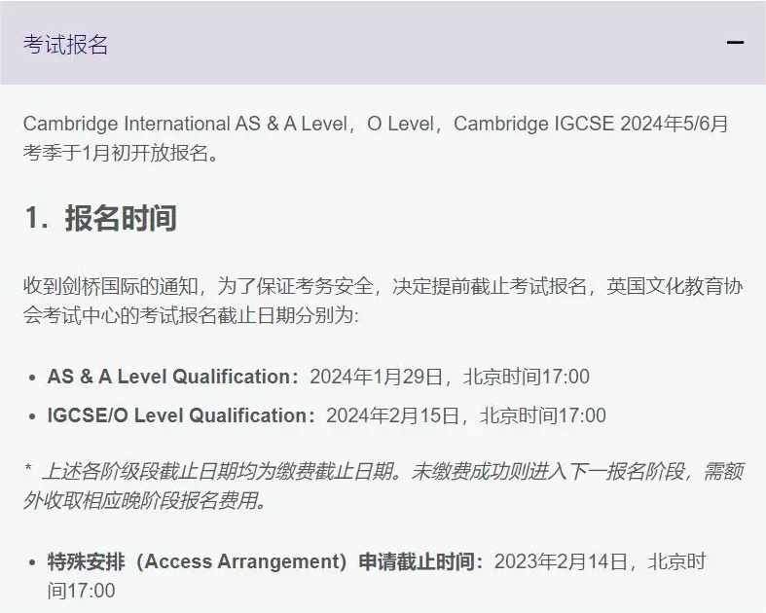The height and width of the screenshot is (613, 766).
Task: Click the bullet point before 特殊安排
Action: [32, 562]
